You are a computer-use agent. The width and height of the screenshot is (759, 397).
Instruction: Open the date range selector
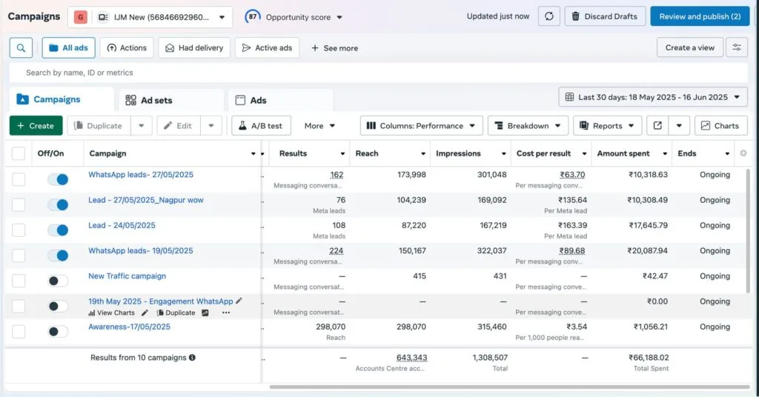click(x=653, y=97)
